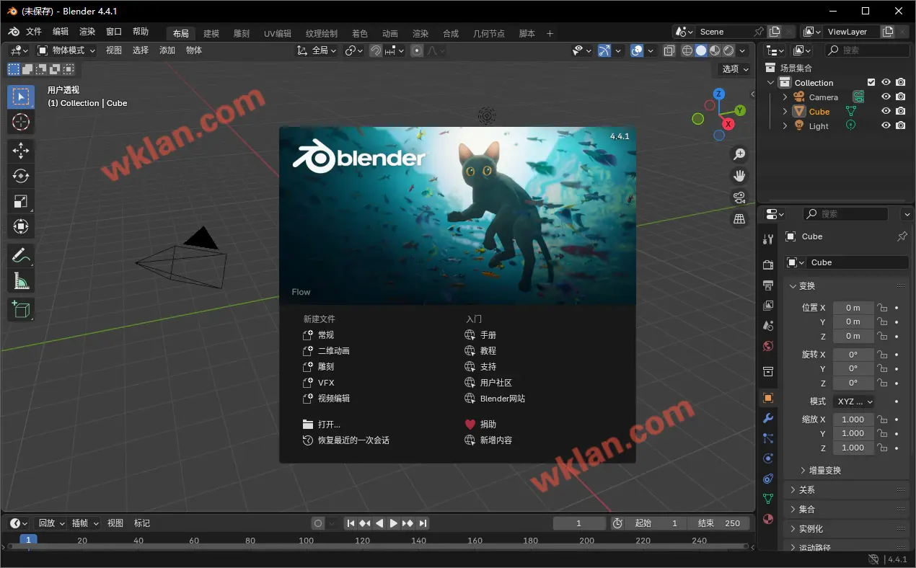This screenshot has width=916, height=568.
Task: Open the World properties tab
Action: click(768, 346)
